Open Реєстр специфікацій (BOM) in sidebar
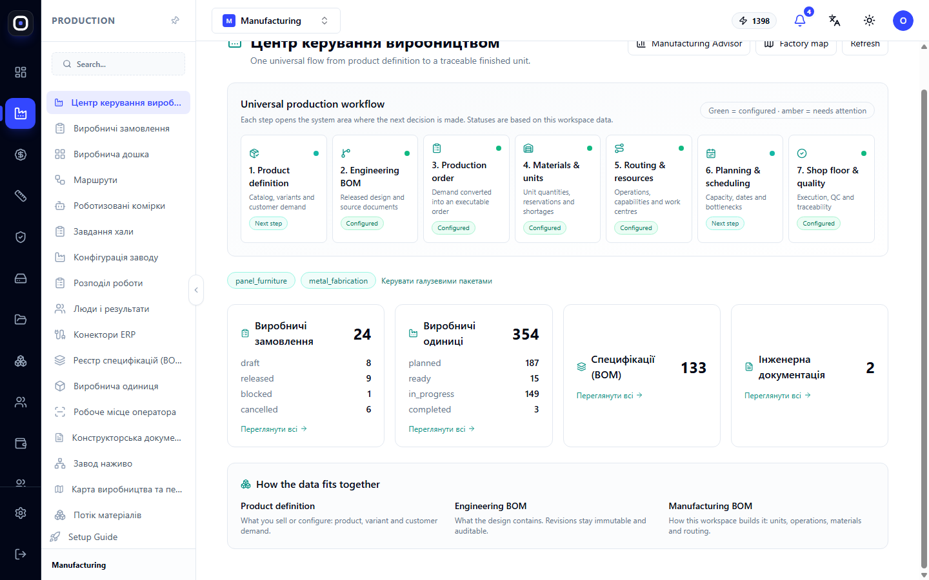Viewport: 929px width, 580px height. pos(118,360)
